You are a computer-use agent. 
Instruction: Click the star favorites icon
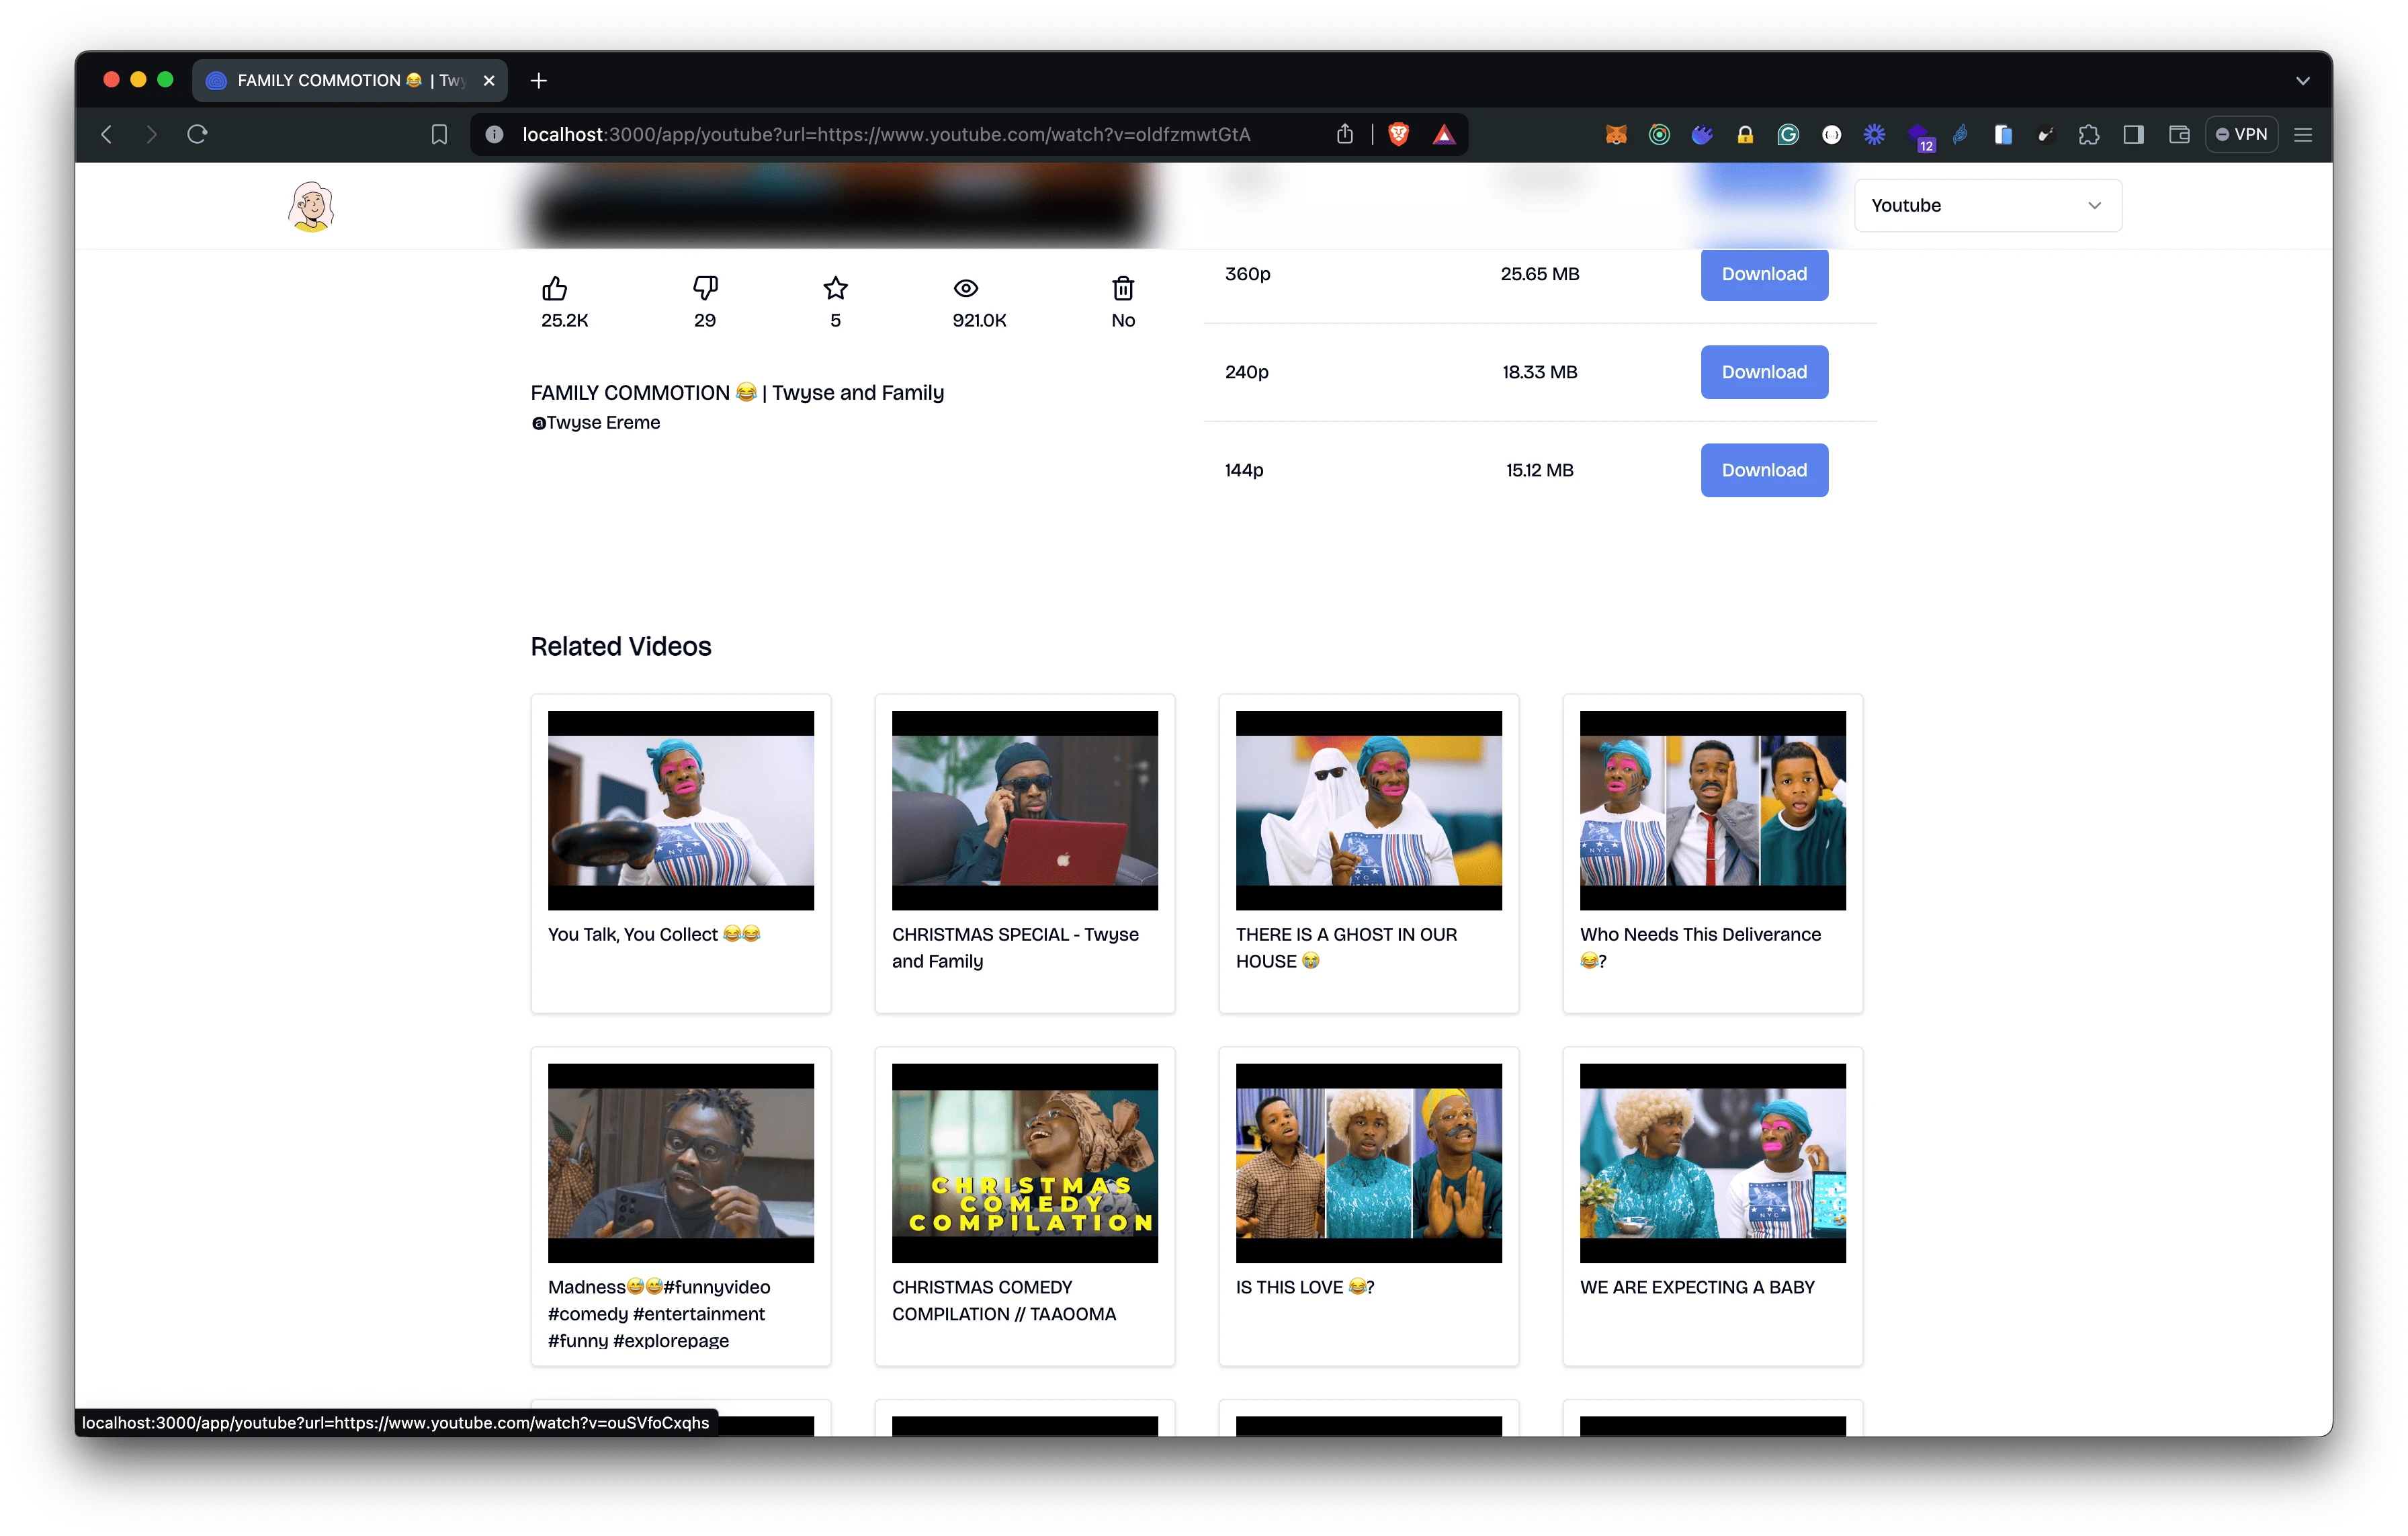click(835, 288)
